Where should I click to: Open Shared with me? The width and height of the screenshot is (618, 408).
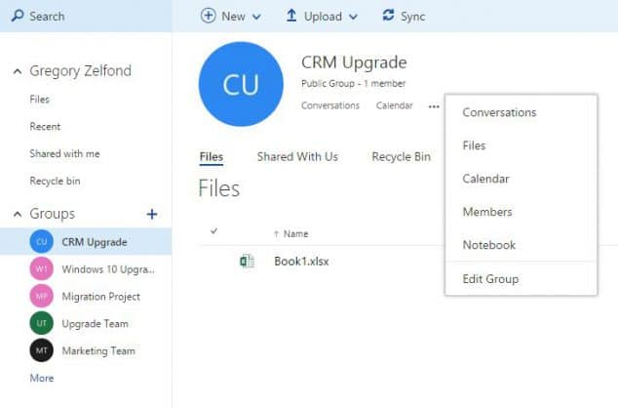[64, 154]
